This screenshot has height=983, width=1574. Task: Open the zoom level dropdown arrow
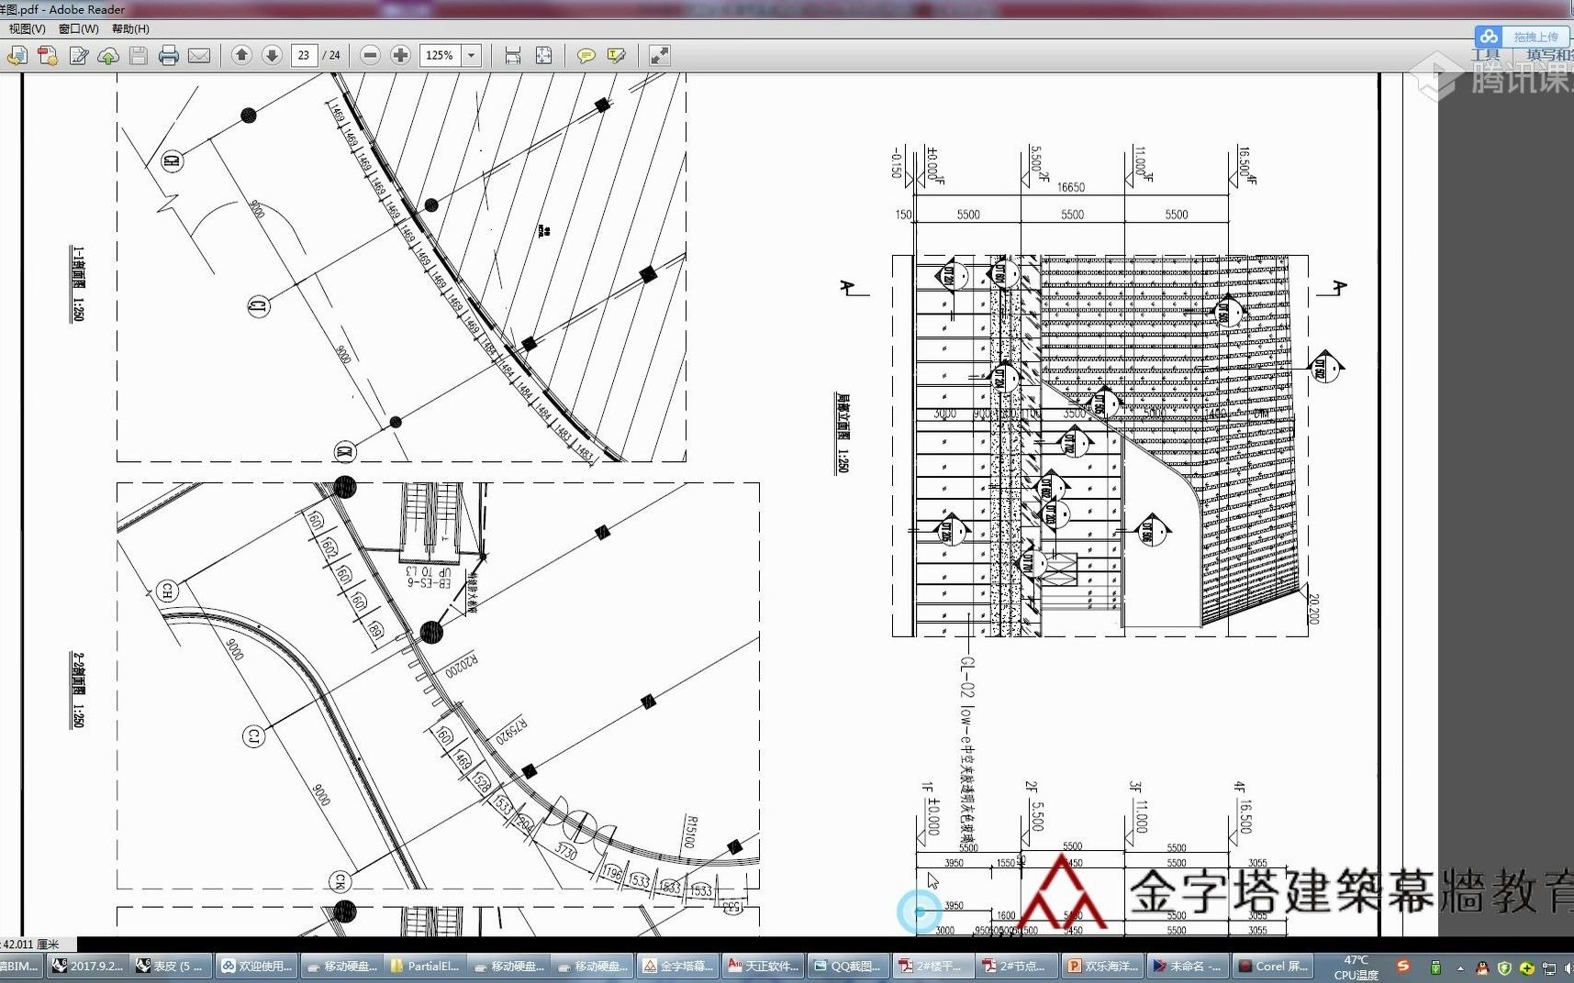[x=472, y=56]
